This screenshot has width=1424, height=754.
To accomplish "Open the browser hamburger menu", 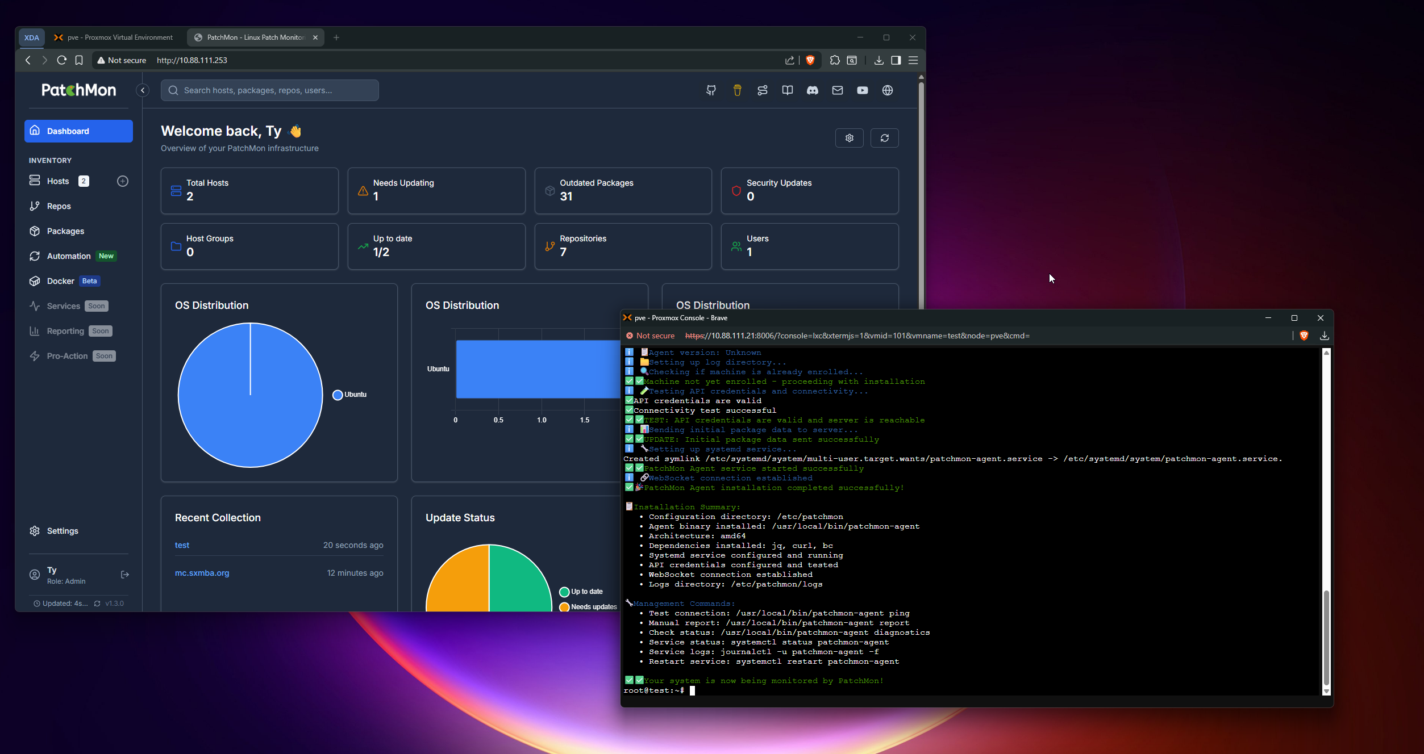I will click(913, 60).
